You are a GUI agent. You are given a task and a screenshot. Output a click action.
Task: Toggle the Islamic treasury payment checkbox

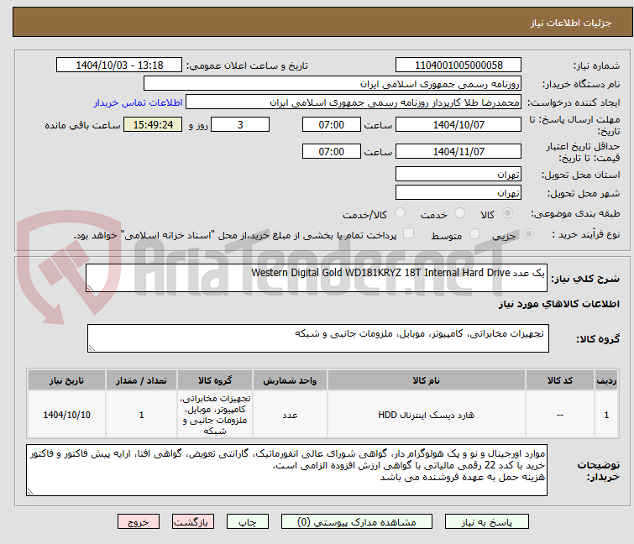pyautogui.click(x=409, y=233)
